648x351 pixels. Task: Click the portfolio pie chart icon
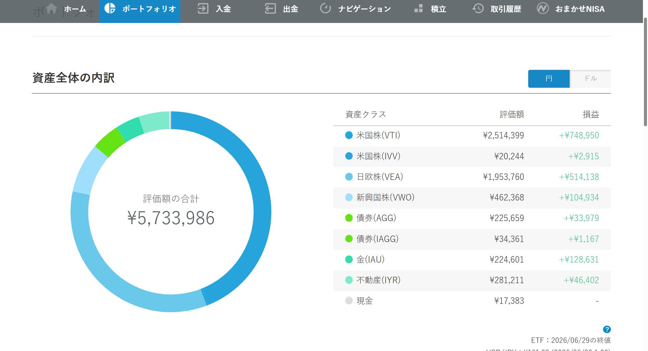click(x=110, y=8)
